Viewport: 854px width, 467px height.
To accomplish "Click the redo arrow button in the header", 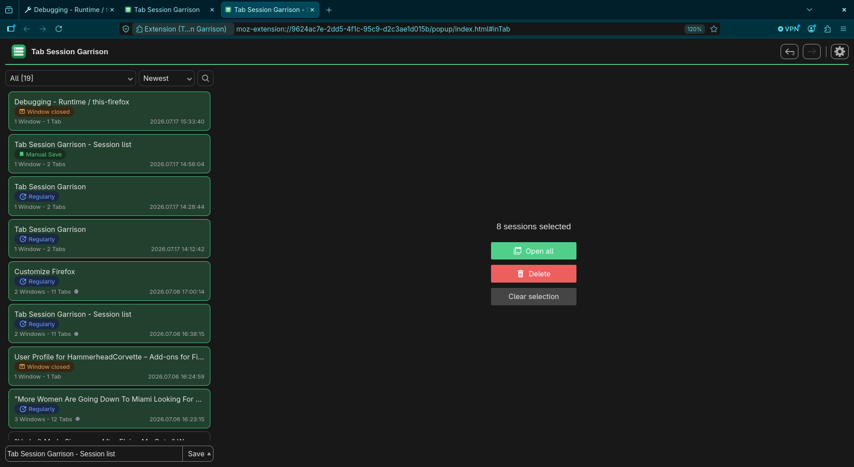I will click(x=812, y=52).
